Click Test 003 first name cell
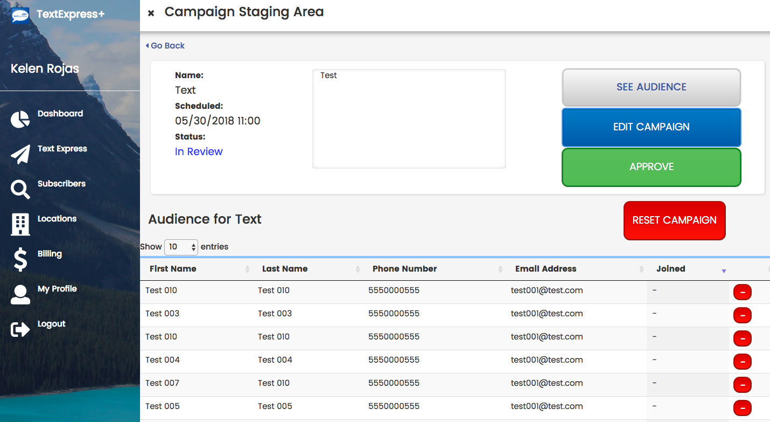 162,314
